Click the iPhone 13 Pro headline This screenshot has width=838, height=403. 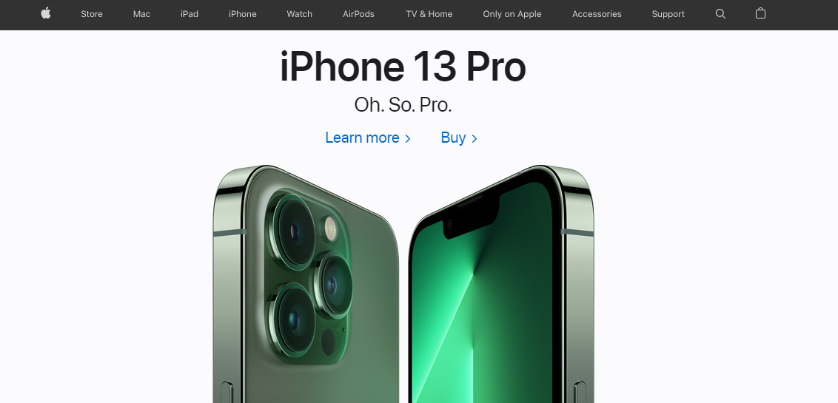point(403,67)
